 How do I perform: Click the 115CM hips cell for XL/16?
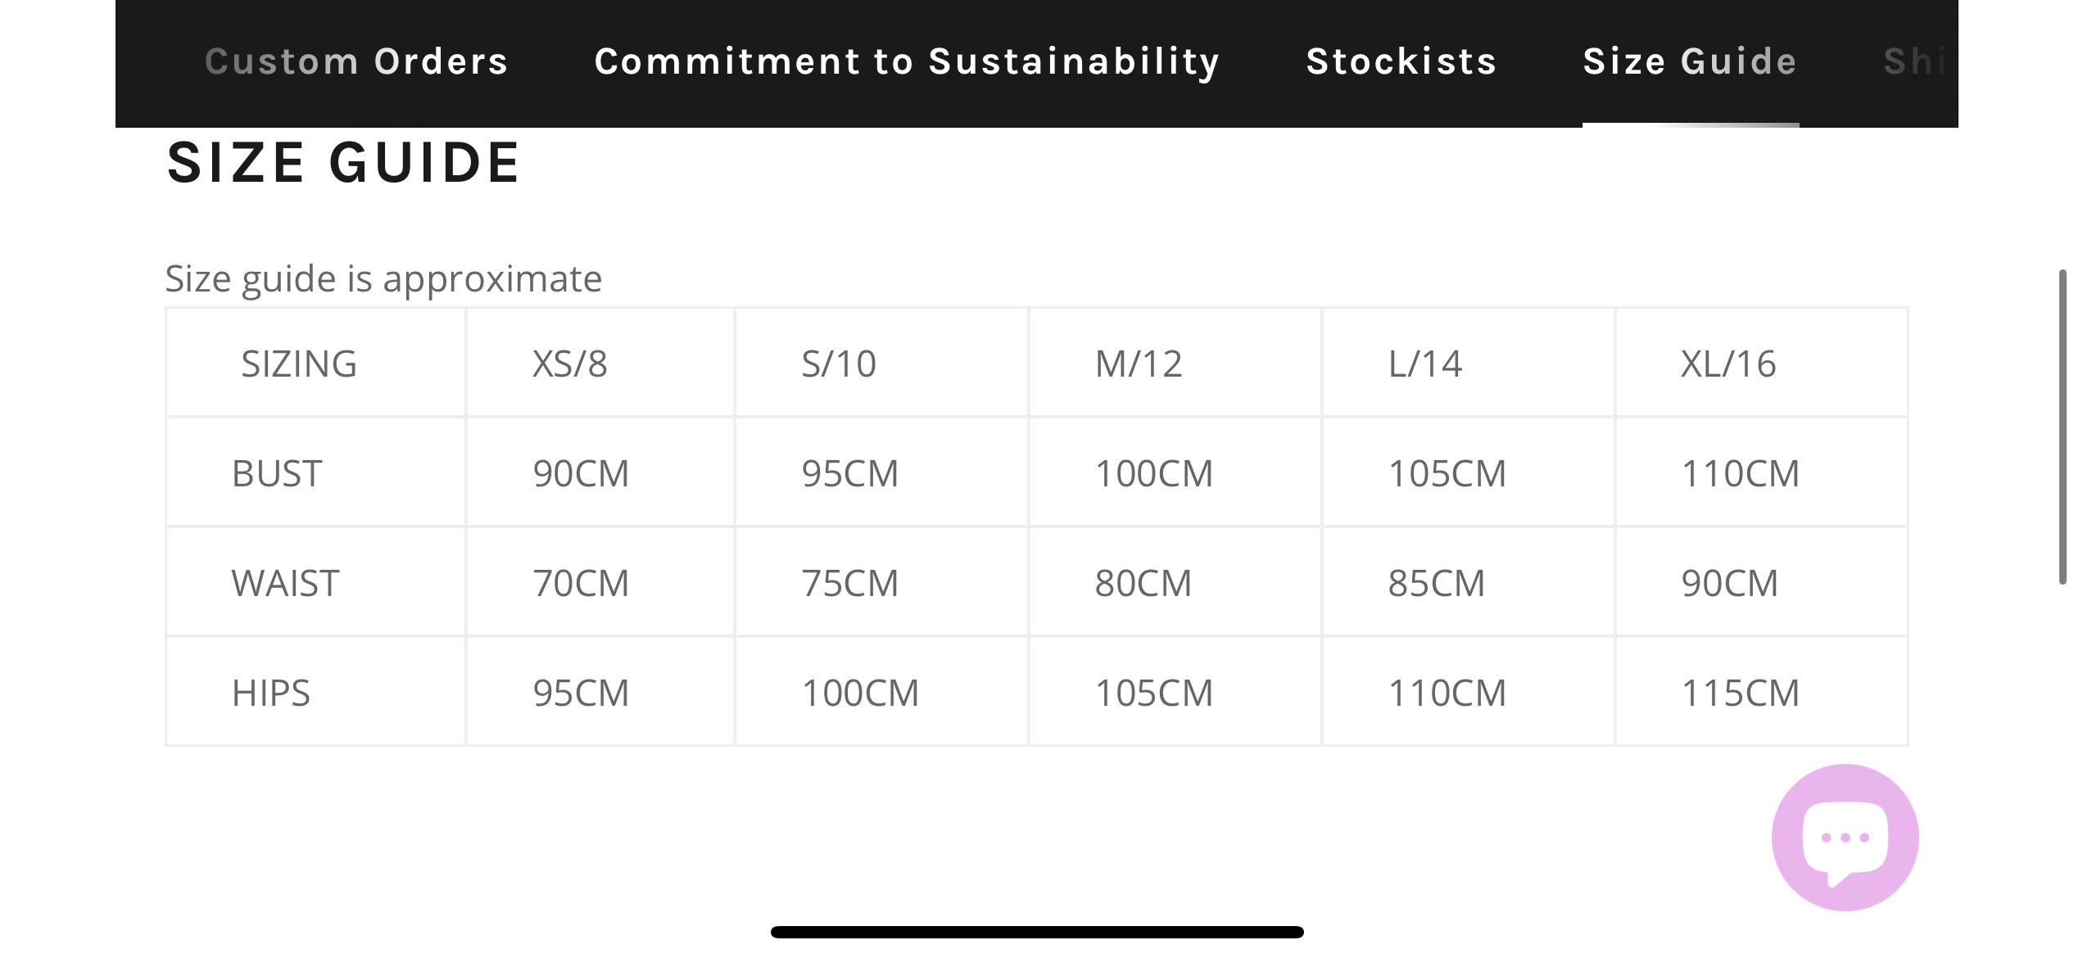1762,692
